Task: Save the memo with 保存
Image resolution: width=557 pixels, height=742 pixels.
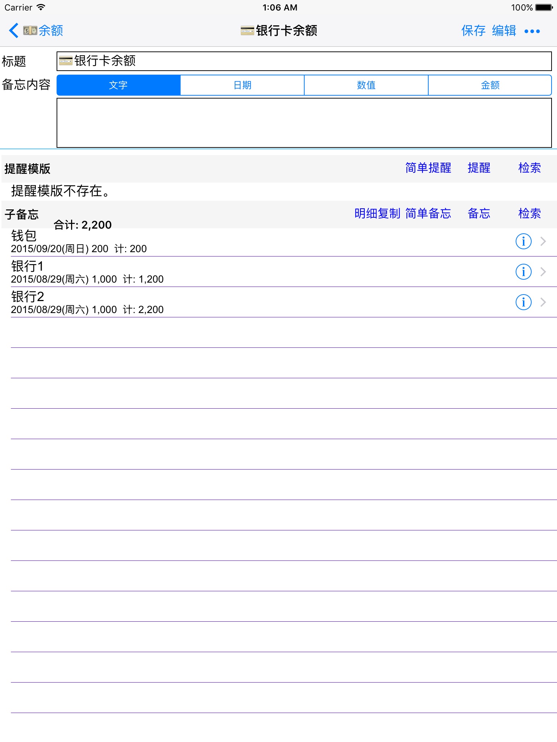Action: coord(473,31)
